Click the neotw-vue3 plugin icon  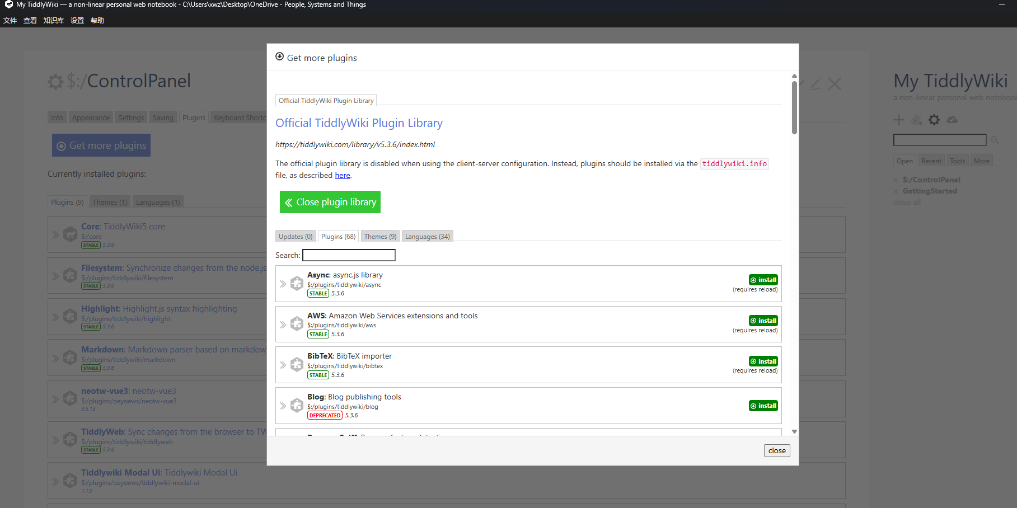tap(70, 398)
